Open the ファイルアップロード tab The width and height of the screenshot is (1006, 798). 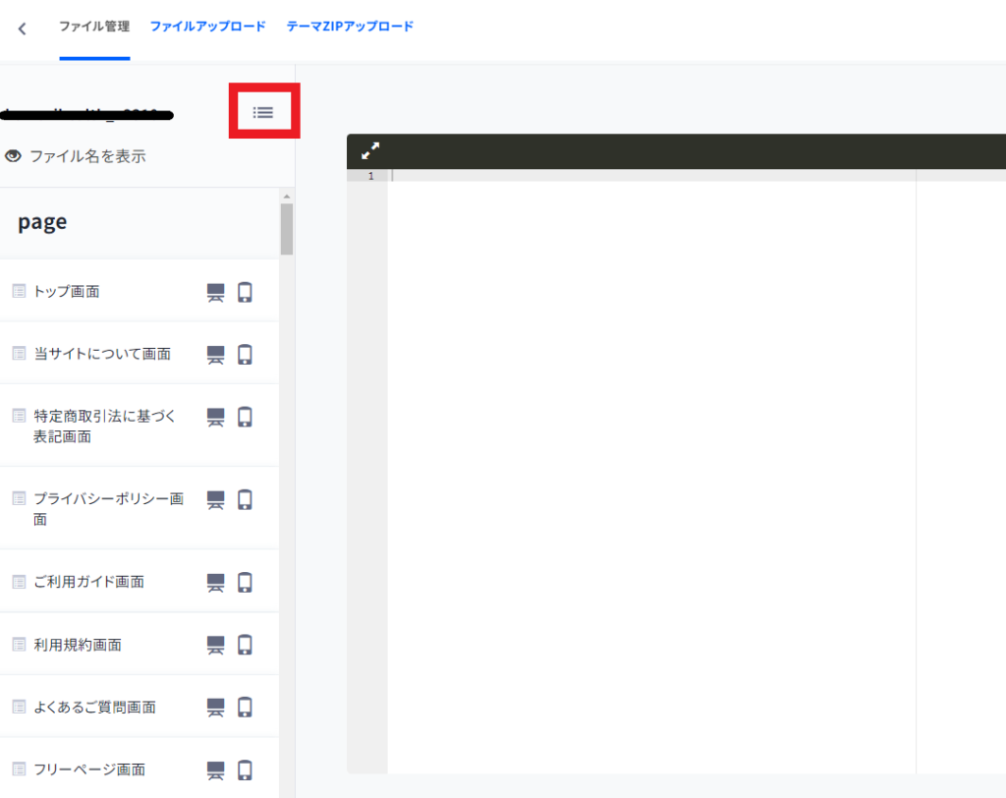point(207,27)
